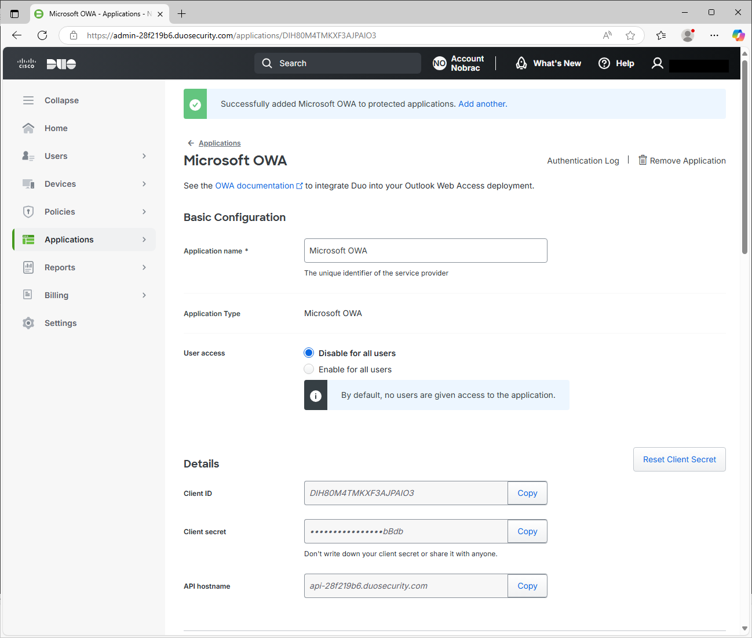Open the What's New rocket icon
The width and height of the screenshot is (752, 638).
(x=521, y=63)
